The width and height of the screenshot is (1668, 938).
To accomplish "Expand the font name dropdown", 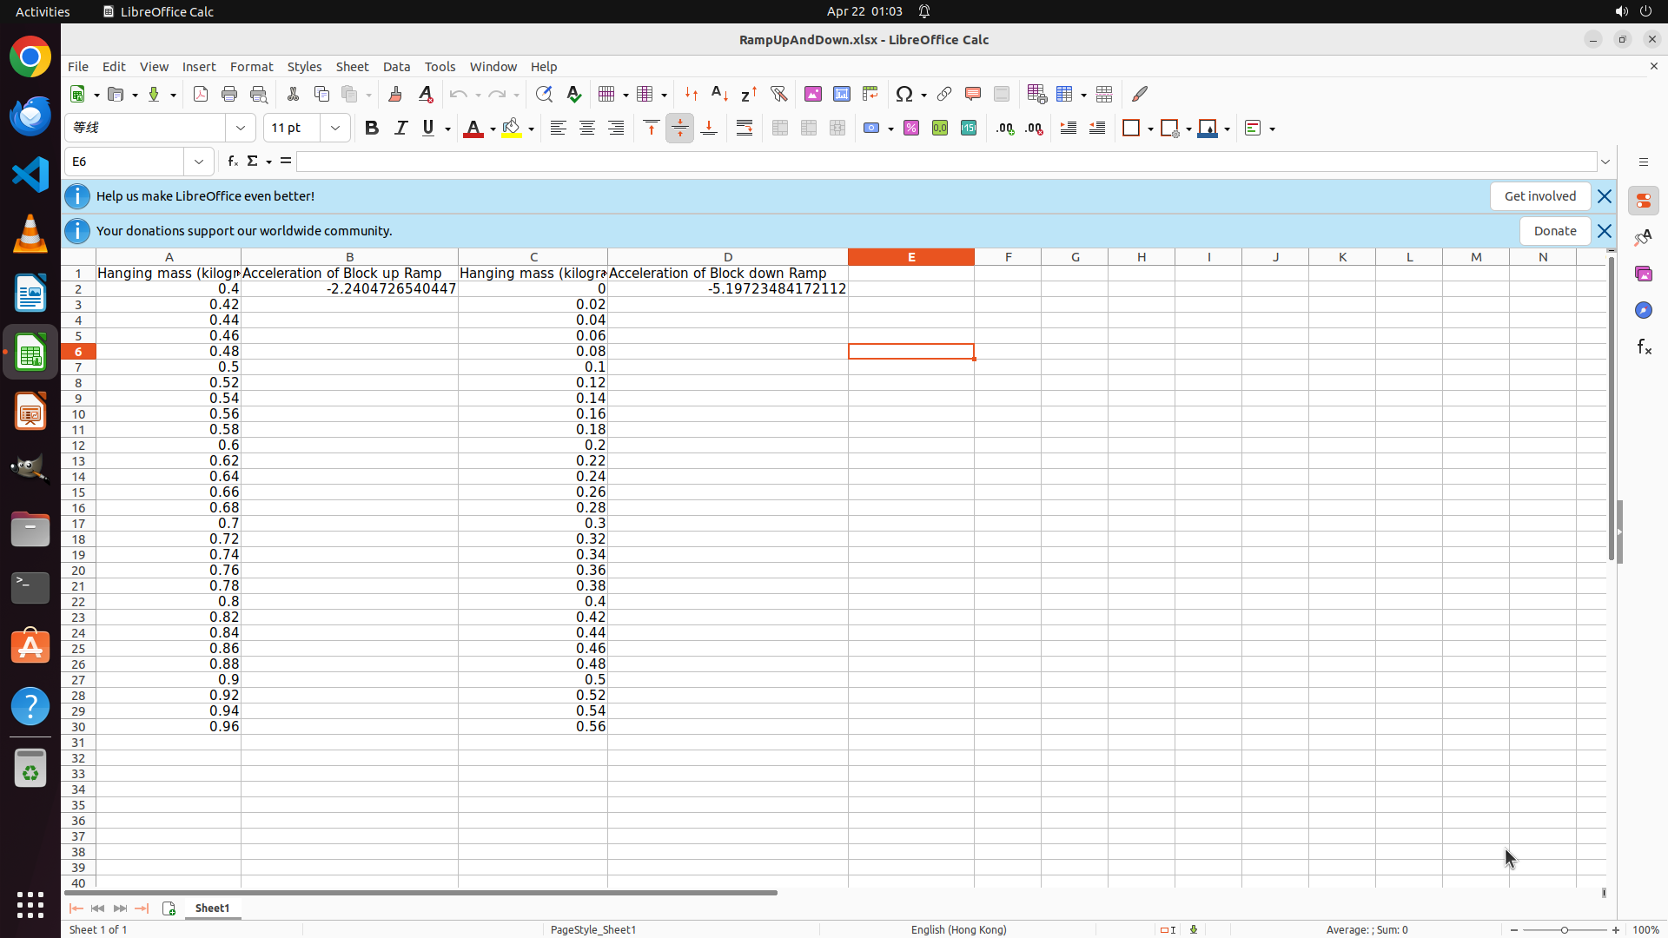I will coord(241,129).
